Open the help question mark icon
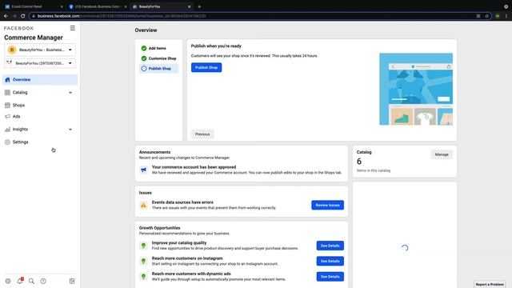 tap(43, 281)
